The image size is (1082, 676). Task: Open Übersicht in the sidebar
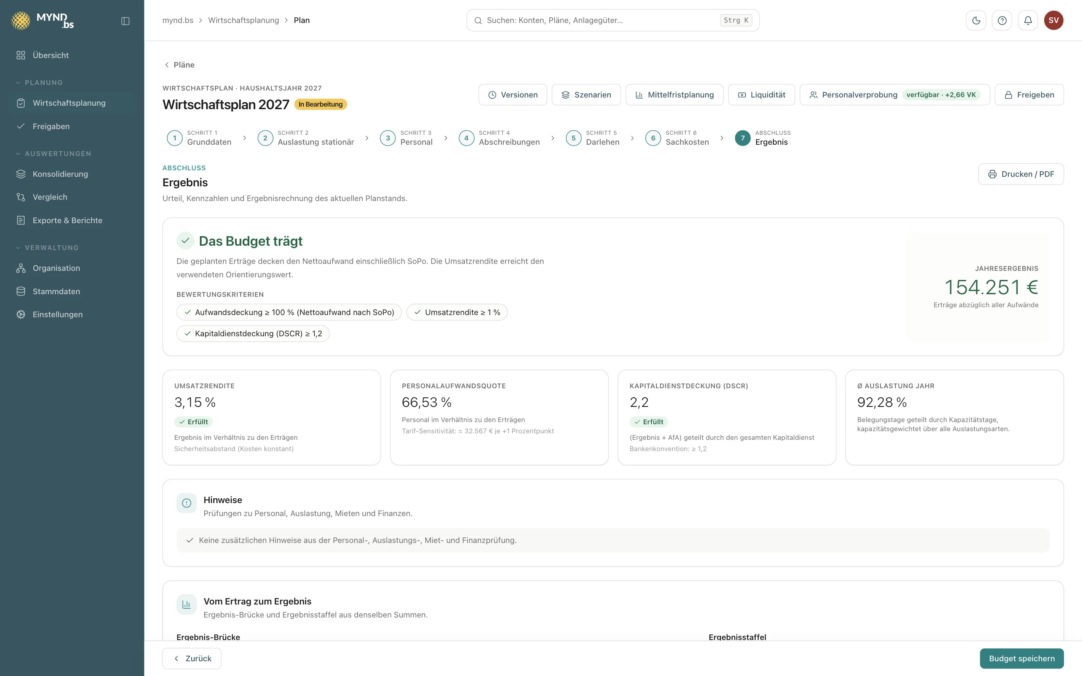pos(72,55)
